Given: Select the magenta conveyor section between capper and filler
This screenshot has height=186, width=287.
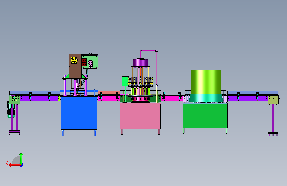Looking at the screenshot, I should tap(109, 98).
